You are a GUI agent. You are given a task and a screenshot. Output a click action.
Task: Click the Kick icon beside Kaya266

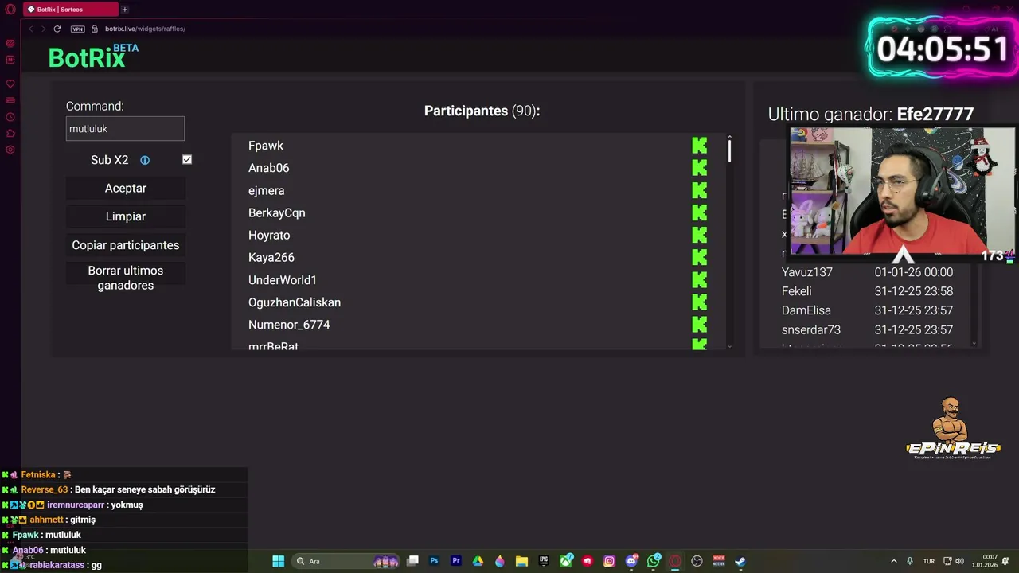tap(699, 257)
